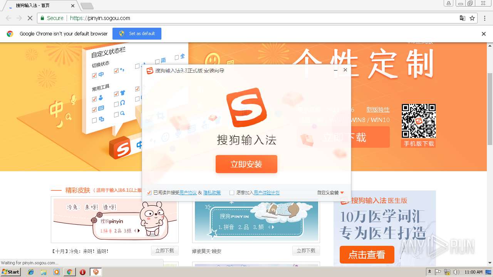Bookmark this page with the star icon
The height and width of the screenshot is (277, 493).
tap(472, 18)
